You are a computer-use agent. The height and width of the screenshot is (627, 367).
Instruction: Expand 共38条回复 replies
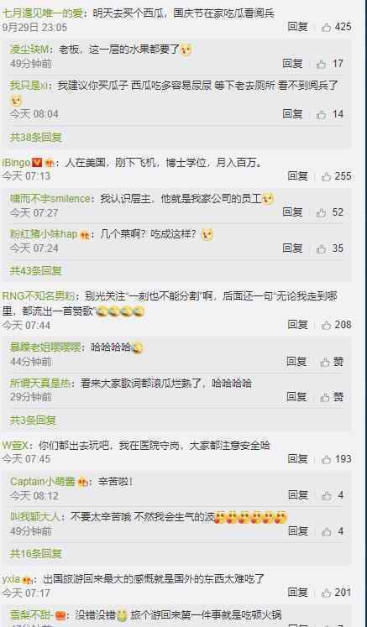pos(35,138)
